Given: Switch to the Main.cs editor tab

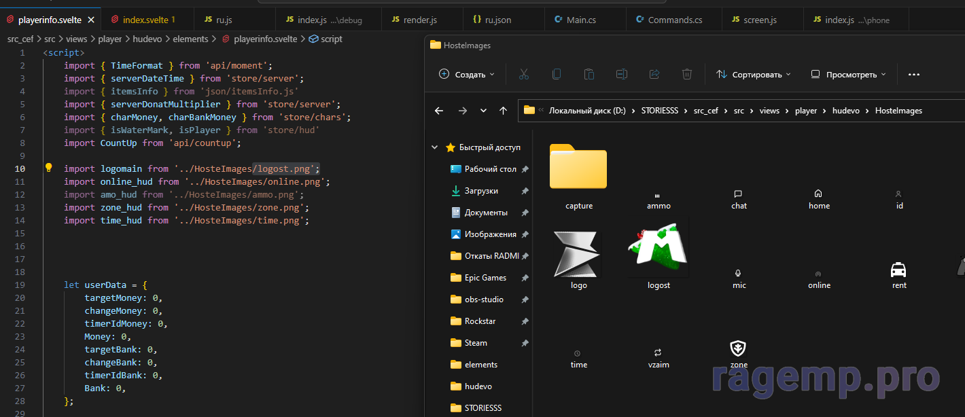Looking at the screenshot, I should coord(580,20).
